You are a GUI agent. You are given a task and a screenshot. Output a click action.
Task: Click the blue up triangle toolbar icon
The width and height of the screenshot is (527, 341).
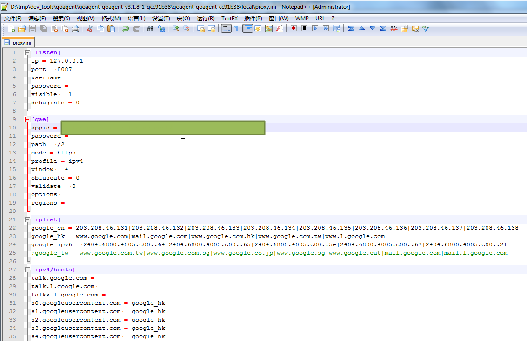[362, 28]
